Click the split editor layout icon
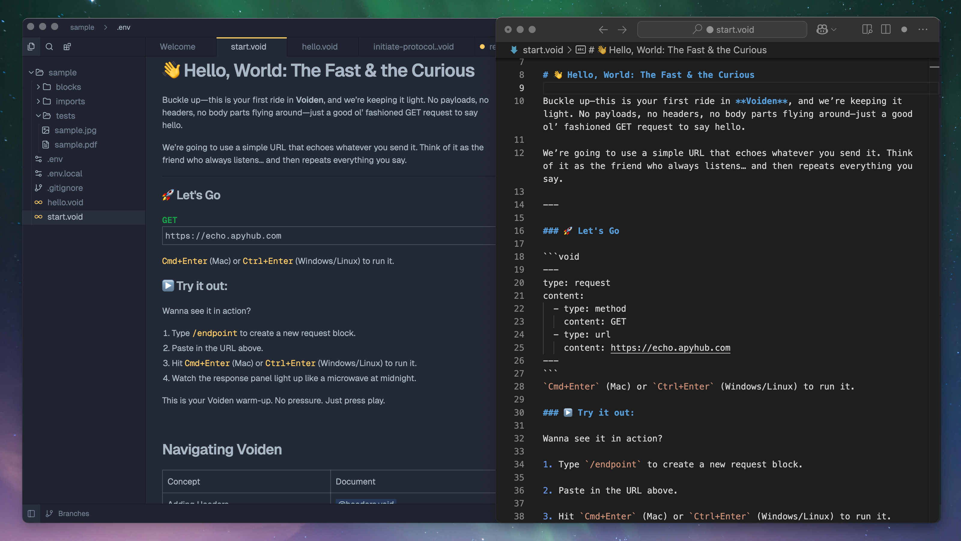 point(885,29)
